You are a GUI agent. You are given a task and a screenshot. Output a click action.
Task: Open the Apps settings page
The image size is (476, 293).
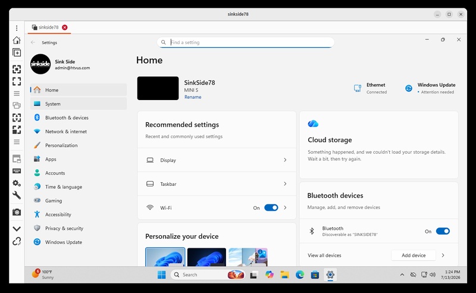[x=79, y=159]
